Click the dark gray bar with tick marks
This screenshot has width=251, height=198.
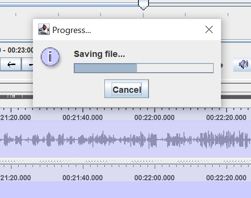click(x=16, y=97)
